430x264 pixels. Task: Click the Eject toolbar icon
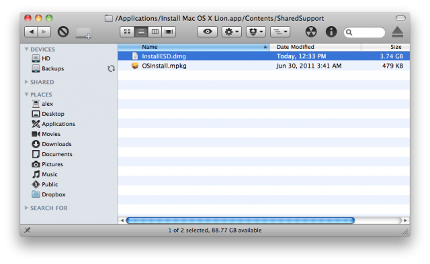397,32
